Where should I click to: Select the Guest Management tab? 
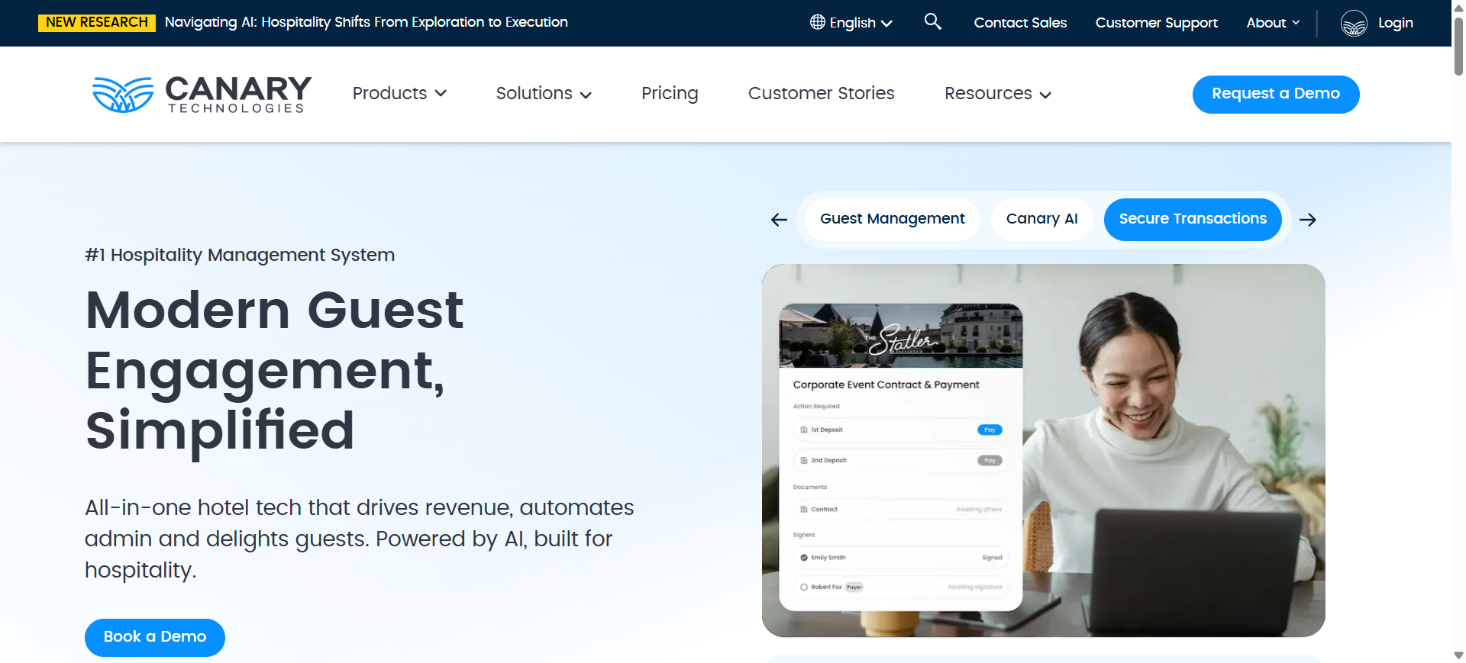coord(892,219)
